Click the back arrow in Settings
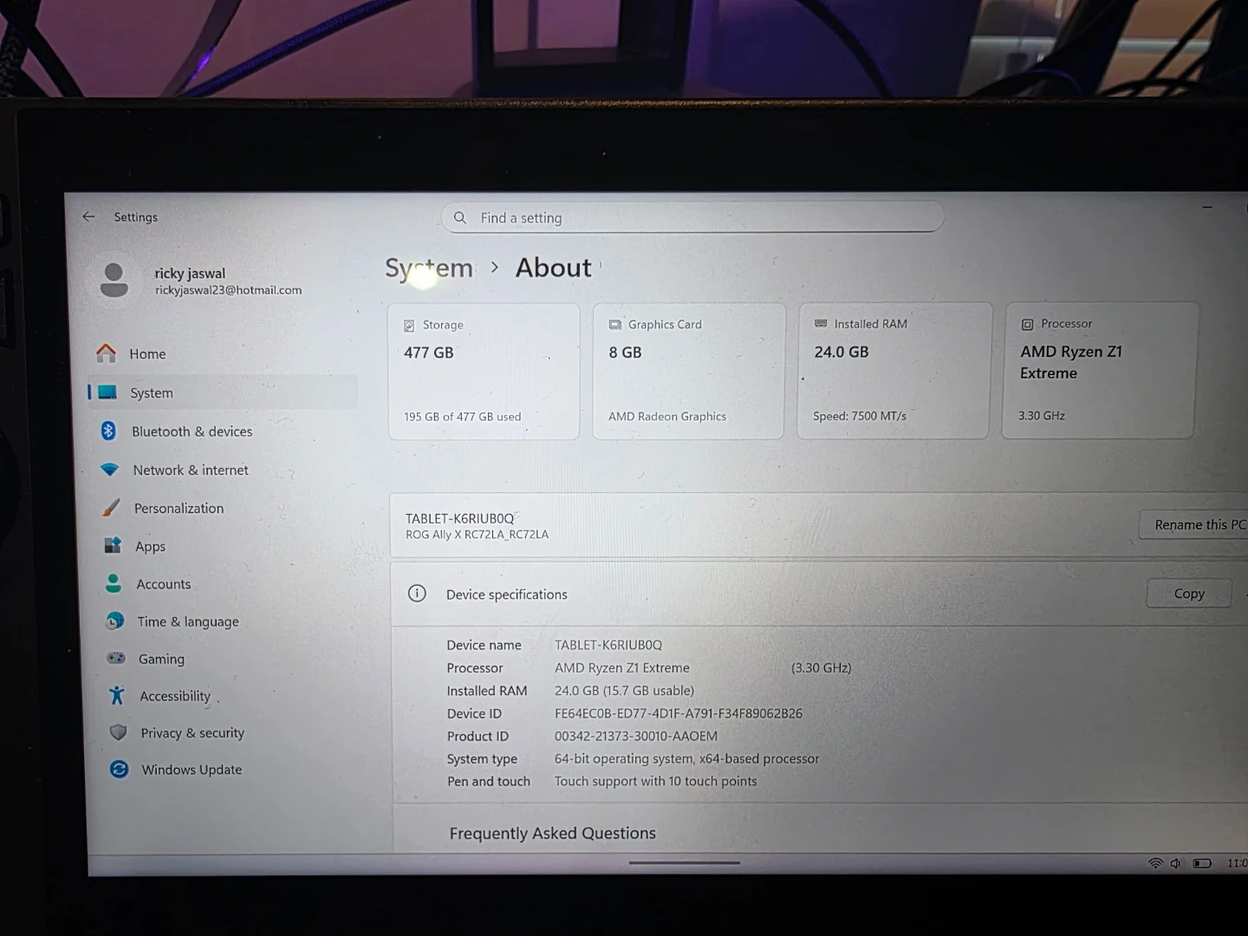 88,217
